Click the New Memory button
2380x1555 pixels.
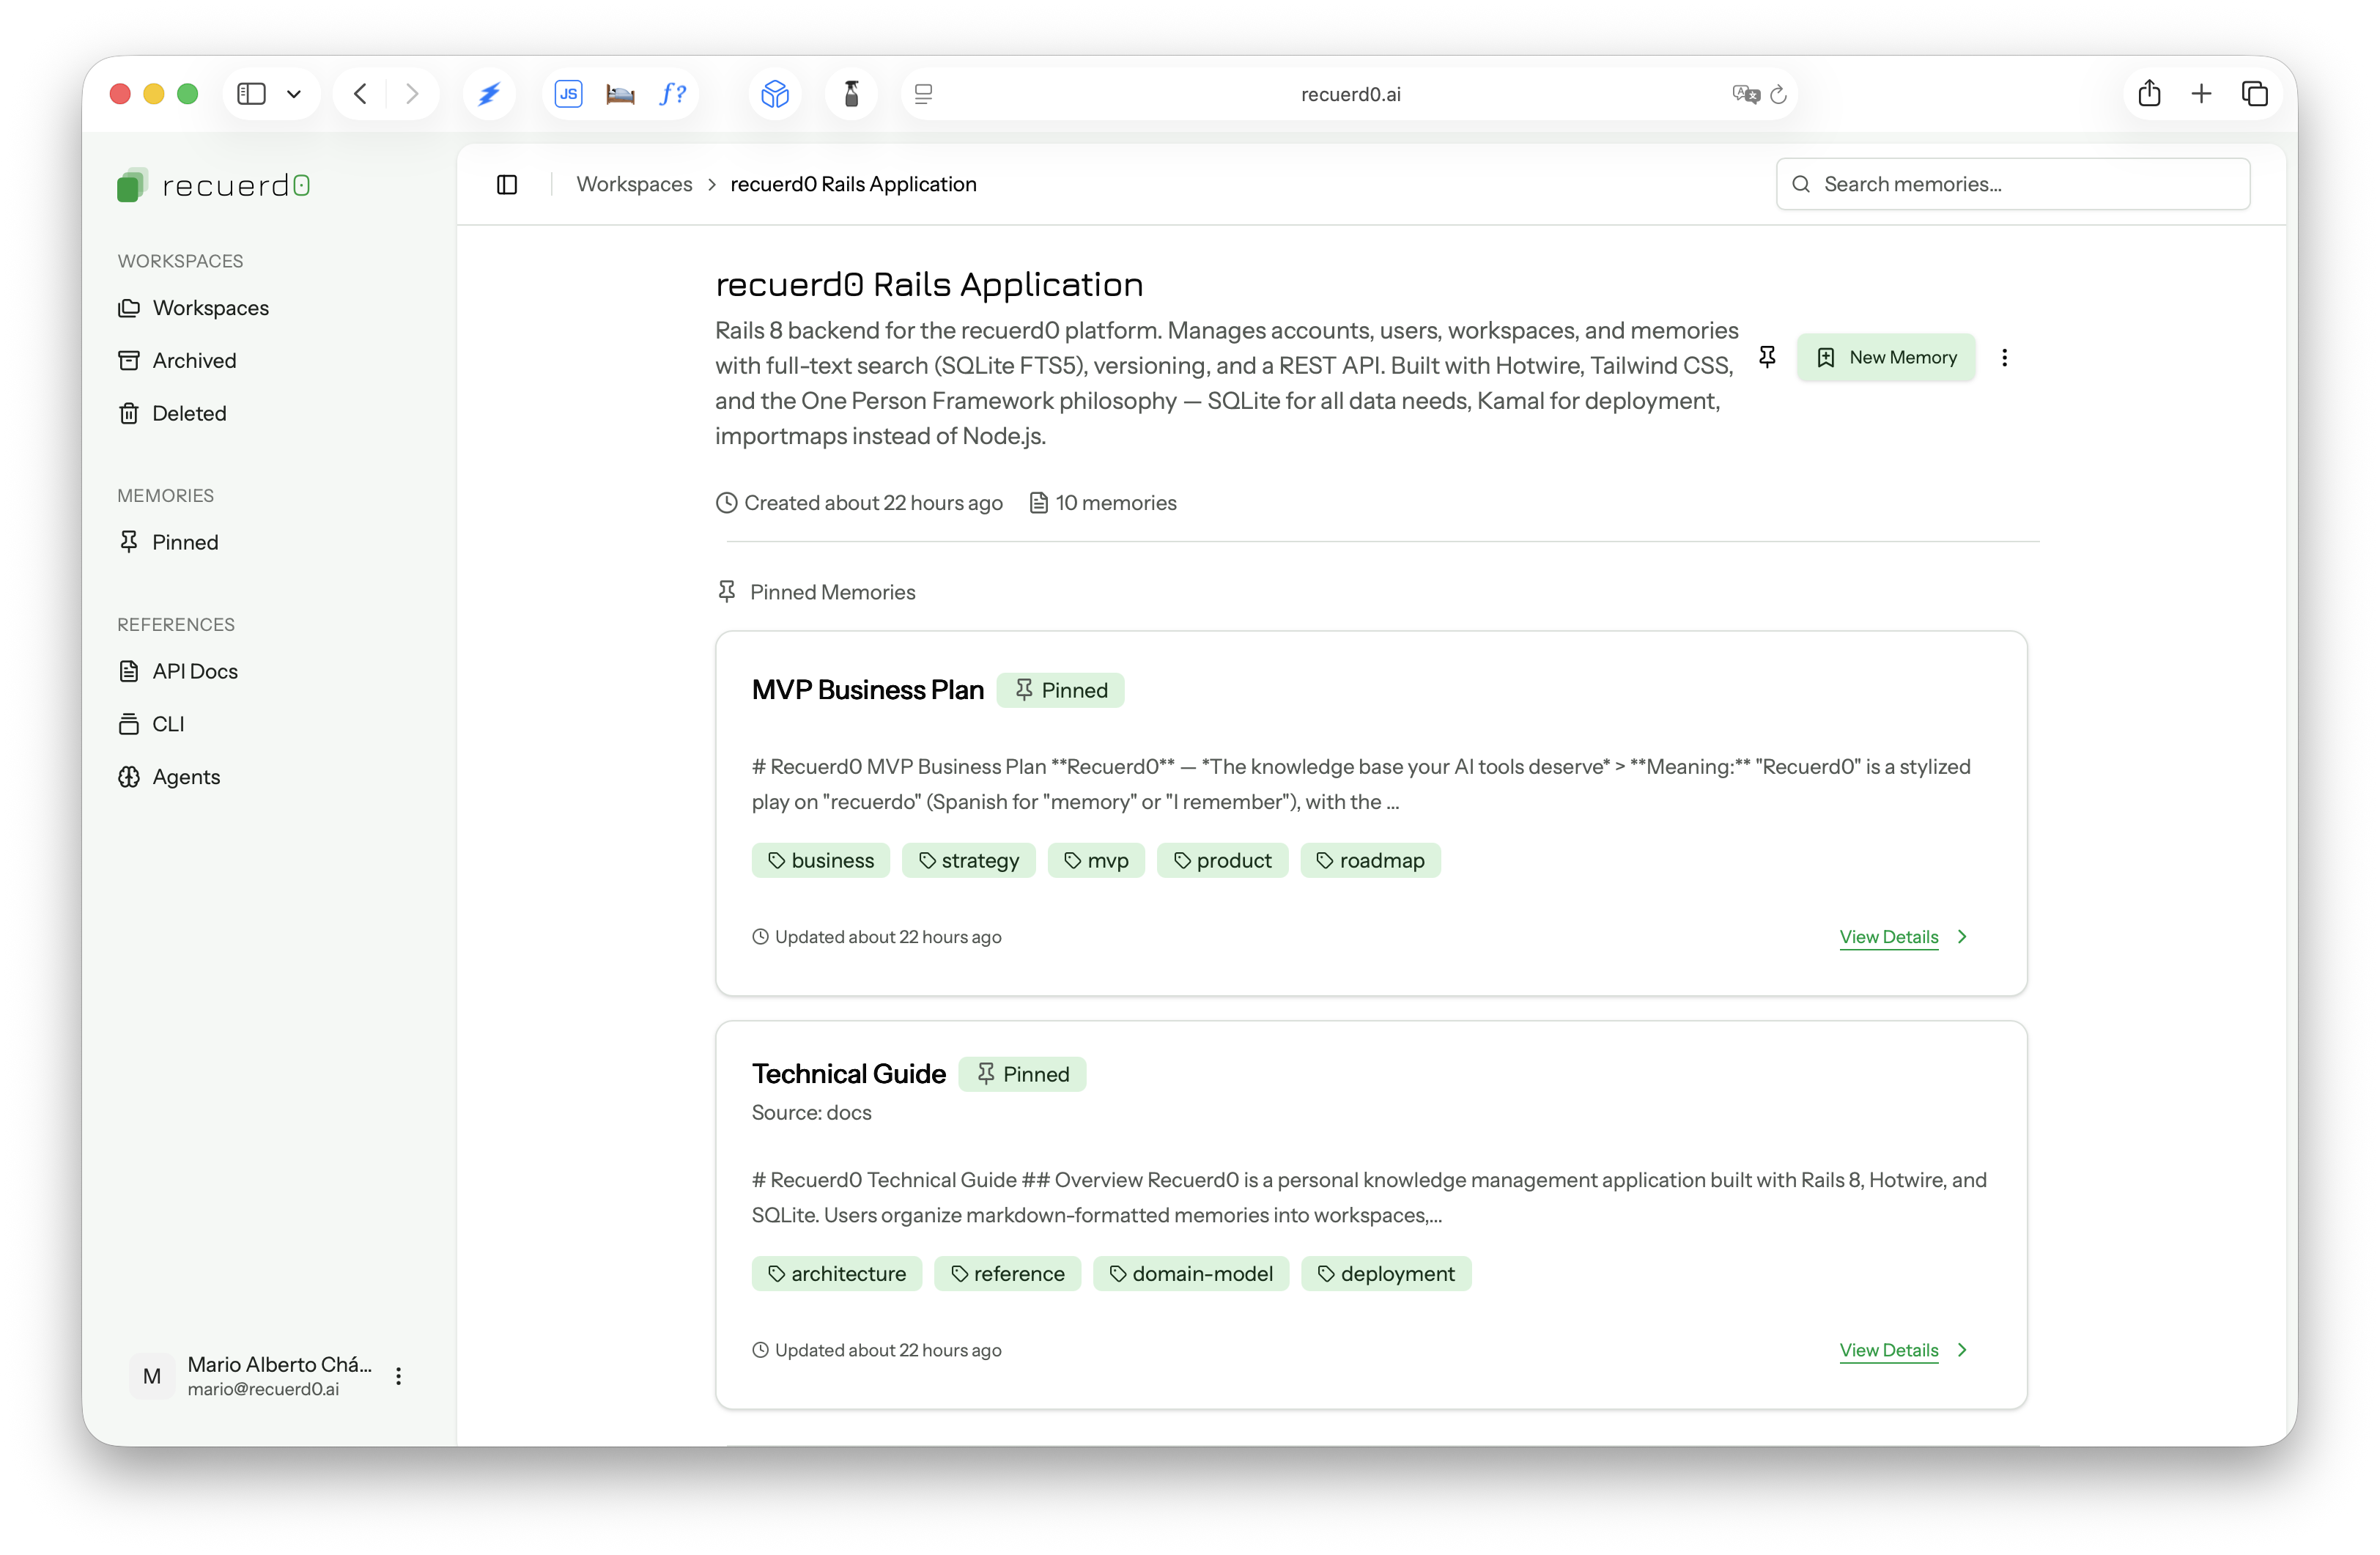[1886, 357]
